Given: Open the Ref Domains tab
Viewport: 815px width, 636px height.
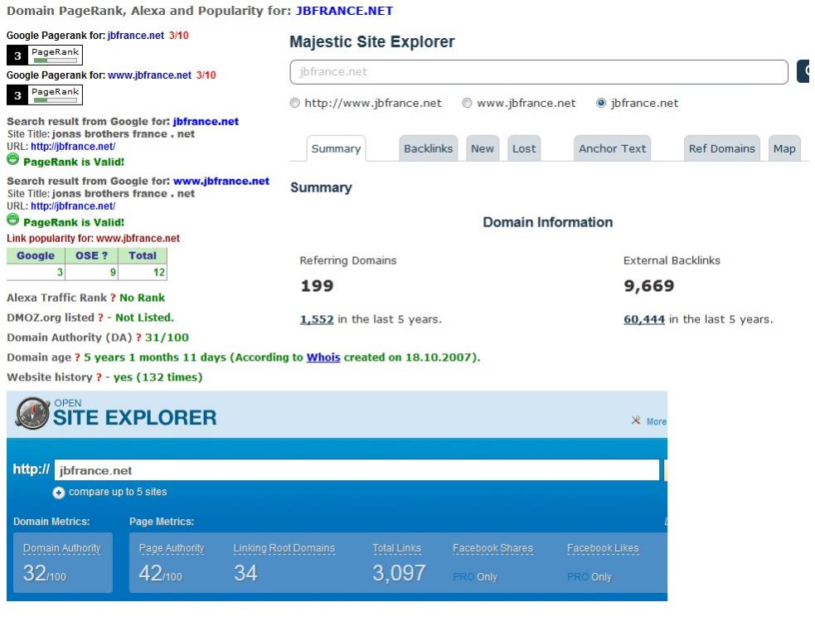Looking at the screenshot, I should [x=722, y=148].
